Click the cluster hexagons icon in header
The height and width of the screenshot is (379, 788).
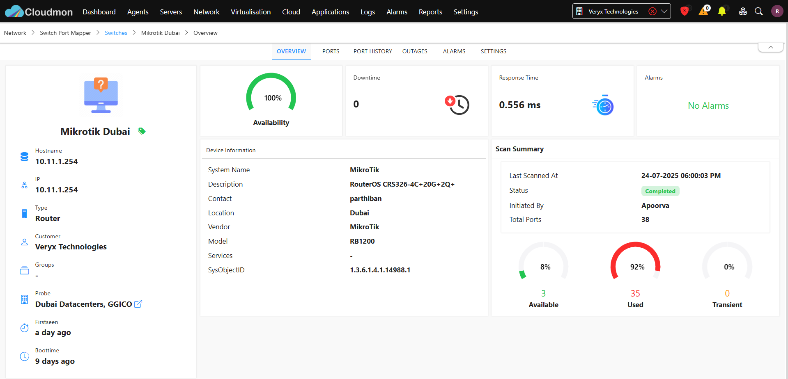pos(743,11)
